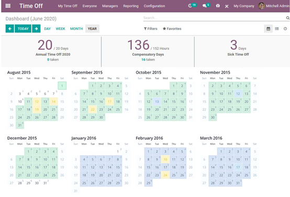This screenshot has height=197, width=290.
Task: Open the activities clock icon
Action: [190, 6]
